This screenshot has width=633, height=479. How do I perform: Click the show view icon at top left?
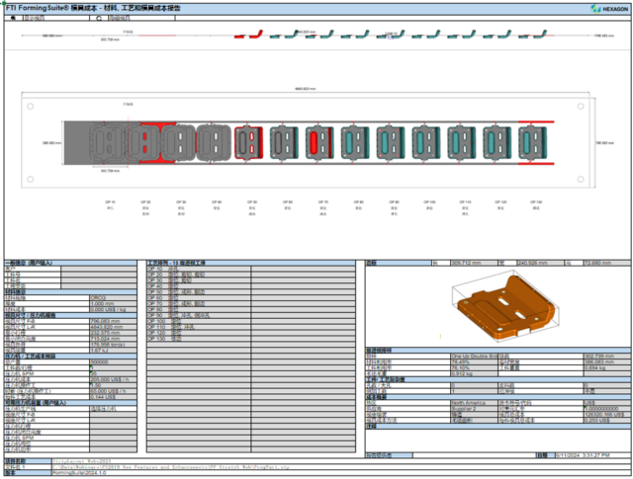point(13,18)
